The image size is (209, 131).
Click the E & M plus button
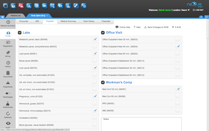[176, 27]
